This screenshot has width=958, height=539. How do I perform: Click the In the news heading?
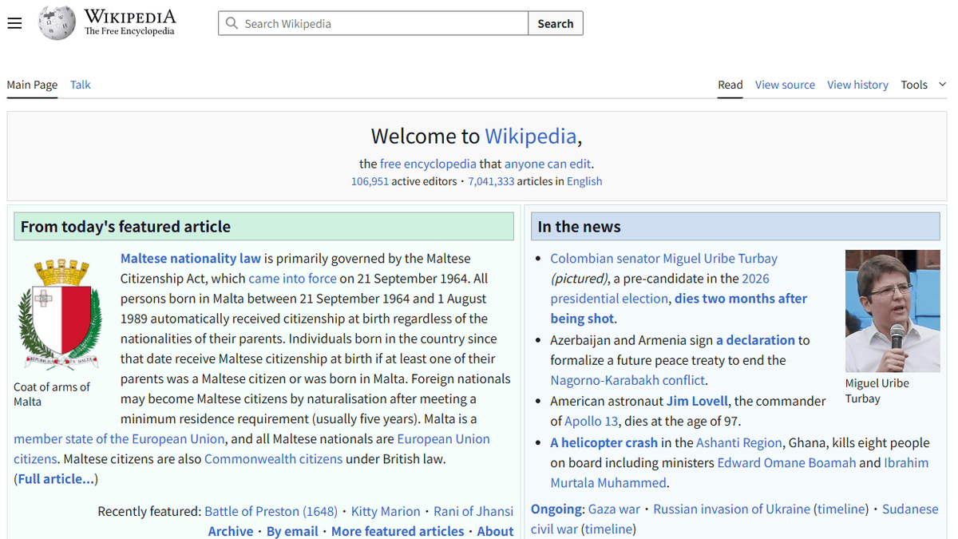tap(579, 227)
